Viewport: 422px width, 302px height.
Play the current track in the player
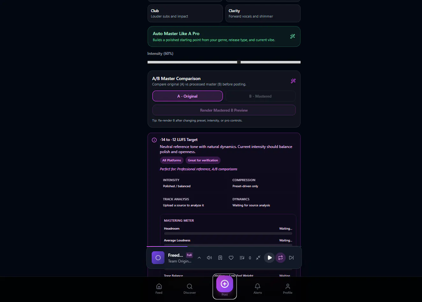(269, 258)
